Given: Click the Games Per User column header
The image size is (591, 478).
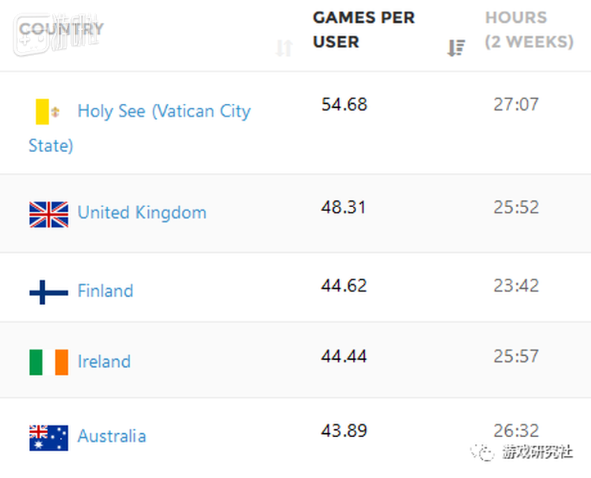Looking at the screenshot, I should click(x=363, y=29).
